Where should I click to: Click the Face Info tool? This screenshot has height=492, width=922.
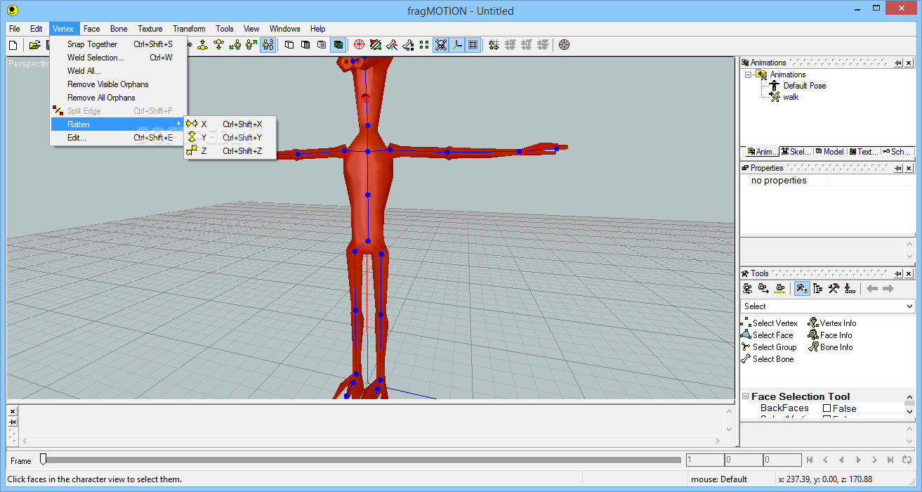(835, 335)
